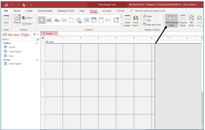The width and height of the screenshot is (205, 130).
Task: Click the Undo icon in the title bar
Action: 12,5
